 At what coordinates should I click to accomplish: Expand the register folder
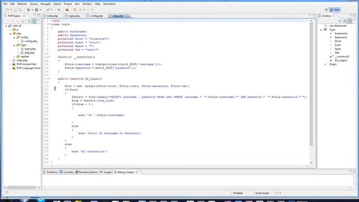tap(14, 57)
